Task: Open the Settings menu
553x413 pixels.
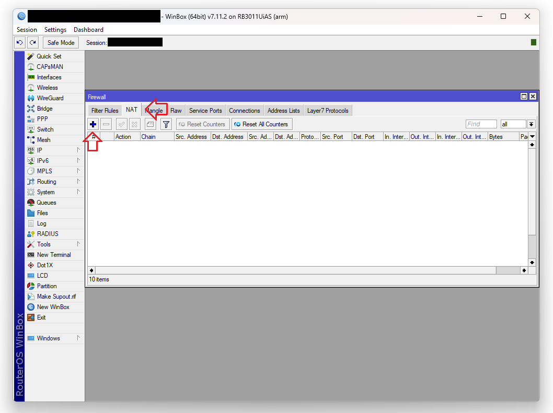Action: 55,30
